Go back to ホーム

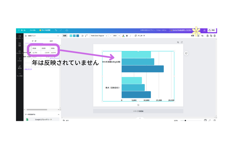pyautogui.click(x=22, y=30)
